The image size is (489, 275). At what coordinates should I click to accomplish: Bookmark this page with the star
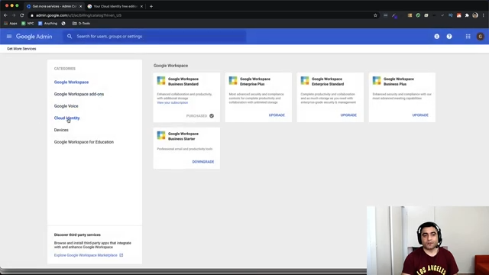[x=375, y=15]
